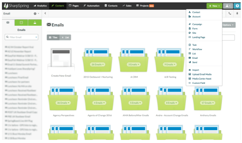Viewport: 242px width, 143px height.
Task: Click the A CRM folder label
Action: pyautogui.click(x=134, y=77)
